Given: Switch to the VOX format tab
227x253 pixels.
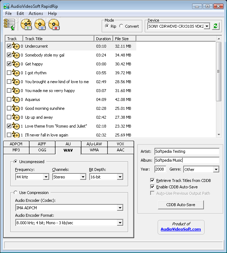Looking at the screenshot, I should [x=121, y=144].
